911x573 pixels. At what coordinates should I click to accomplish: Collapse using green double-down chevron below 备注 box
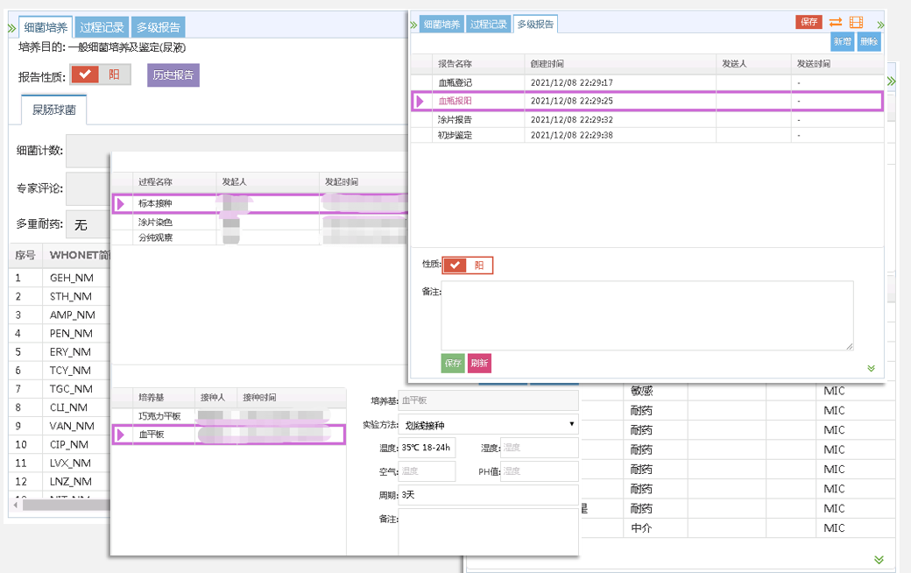(x=871, y=368)
